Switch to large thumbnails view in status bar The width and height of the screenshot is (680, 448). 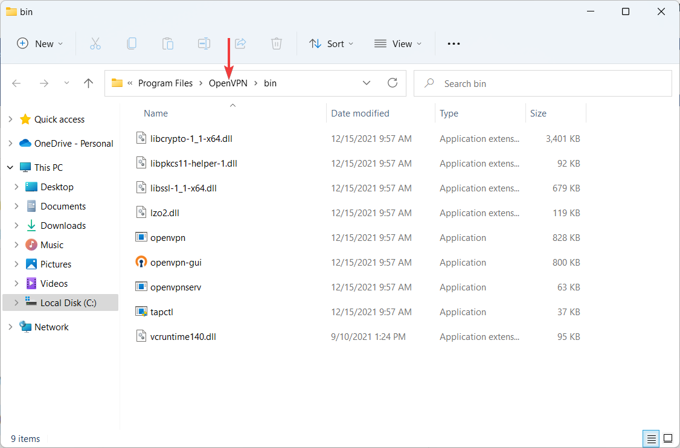coord(668,438)
